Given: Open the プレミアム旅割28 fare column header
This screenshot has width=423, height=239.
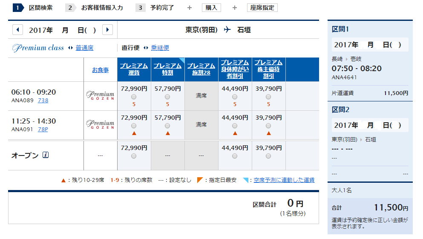Looking at the screenshot, I should [201, 69].
